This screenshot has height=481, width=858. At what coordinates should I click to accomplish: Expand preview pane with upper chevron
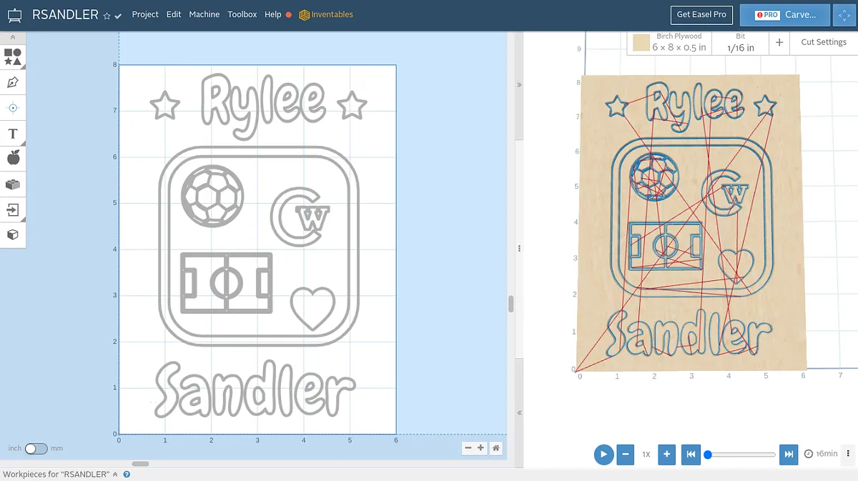point(519,84)
